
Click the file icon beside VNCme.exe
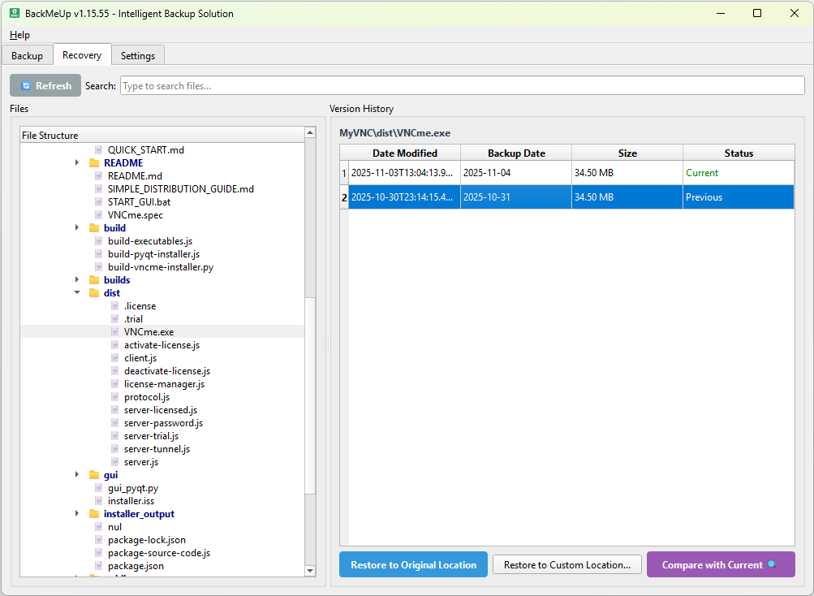tap(114, 331)
